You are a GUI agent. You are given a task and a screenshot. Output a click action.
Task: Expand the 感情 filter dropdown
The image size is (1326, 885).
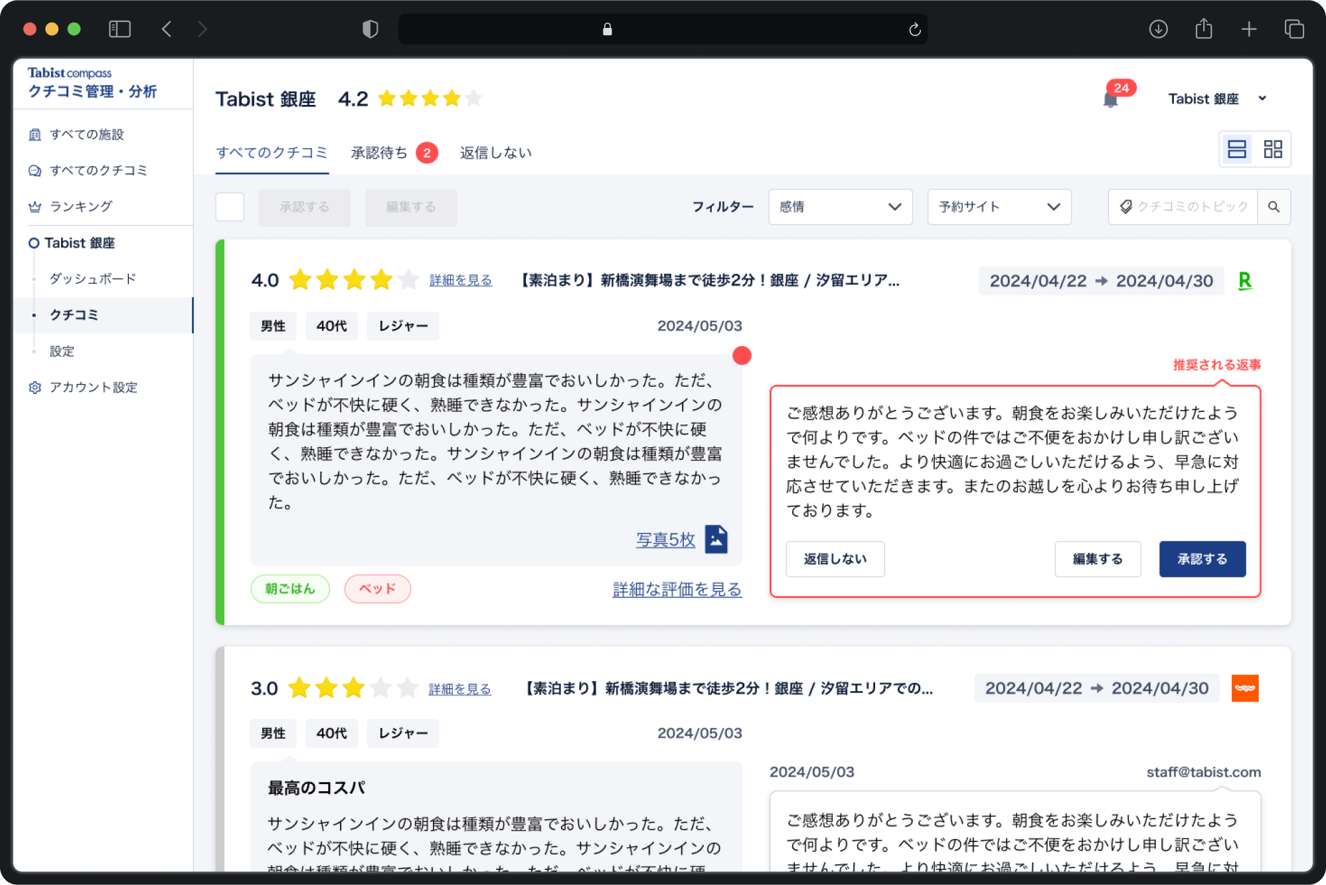click(x=840, y=207)
